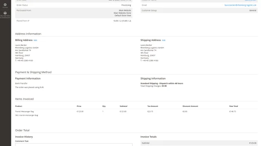The height and width of the screenshot is (146, 261).
Task: Click the 'Payment & Shipping Method' heading
Action: (33, 72)
